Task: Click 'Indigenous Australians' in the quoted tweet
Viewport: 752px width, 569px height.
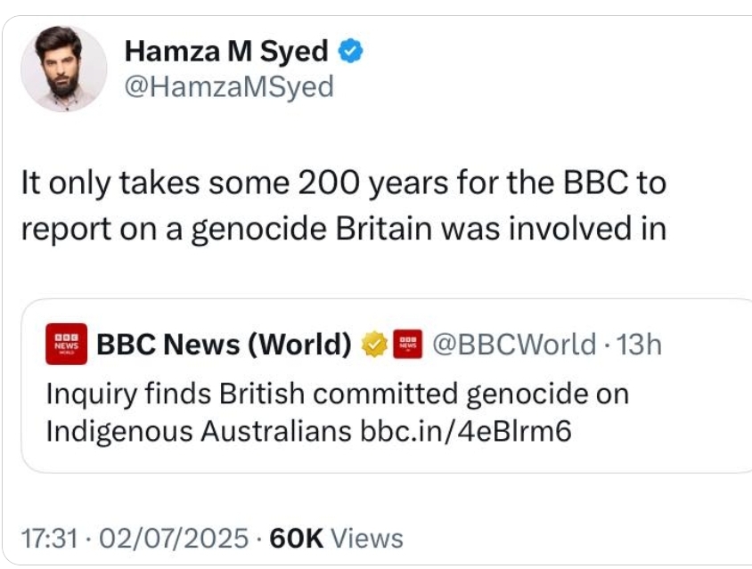Action: 198,430
